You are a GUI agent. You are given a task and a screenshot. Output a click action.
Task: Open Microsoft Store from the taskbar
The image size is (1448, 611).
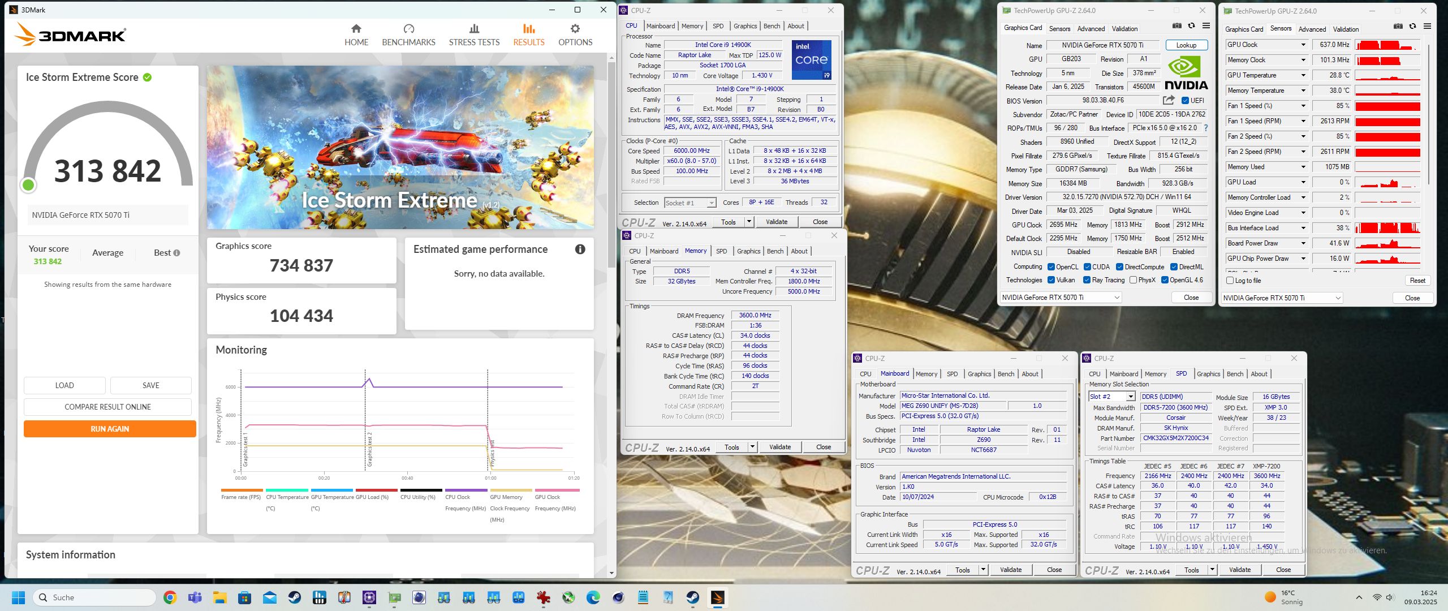pos(244,597)
